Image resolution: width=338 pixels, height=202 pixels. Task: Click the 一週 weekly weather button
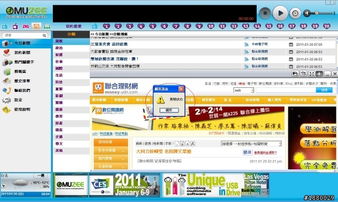(41, 176)
